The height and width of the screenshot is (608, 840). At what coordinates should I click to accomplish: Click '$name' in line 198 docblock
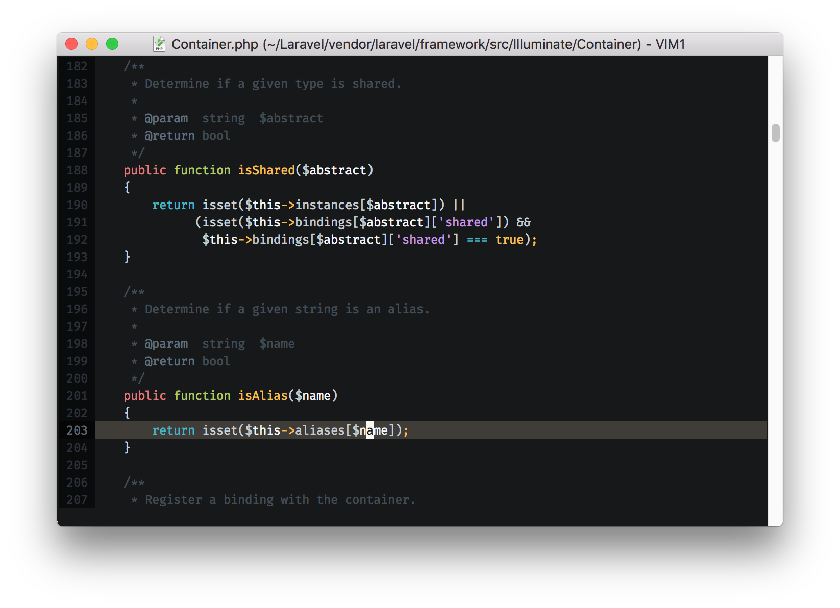(x=277, y=344)
